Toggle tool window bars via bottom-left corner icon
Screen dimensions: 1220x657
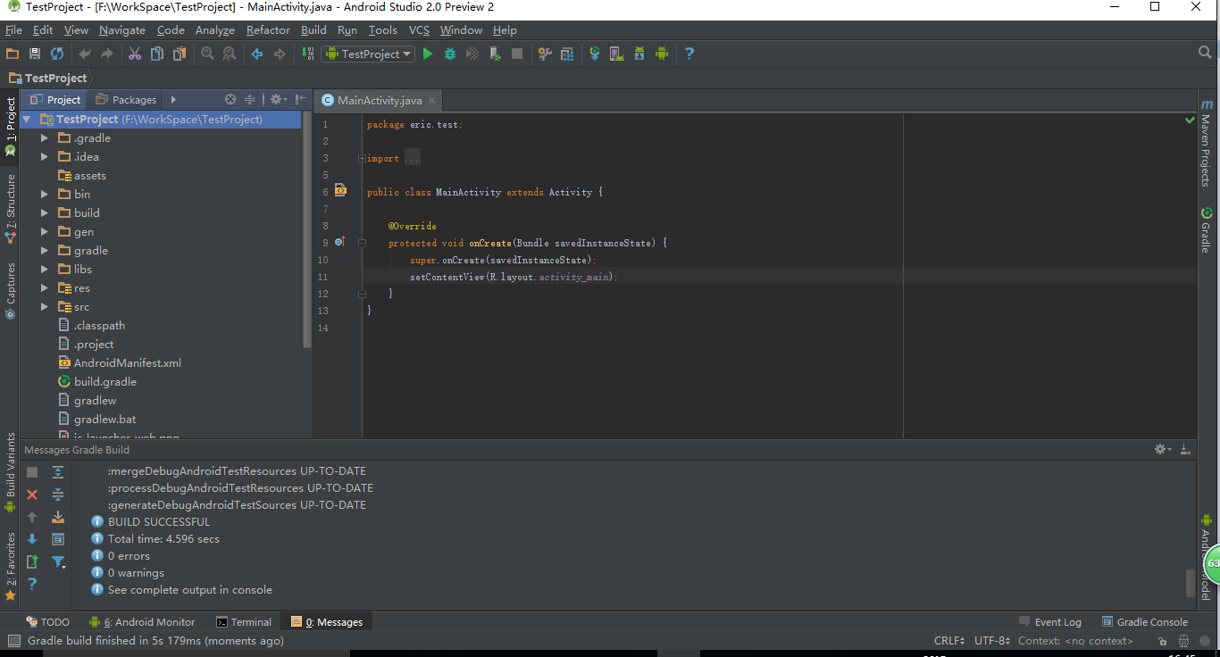[13, 640]
